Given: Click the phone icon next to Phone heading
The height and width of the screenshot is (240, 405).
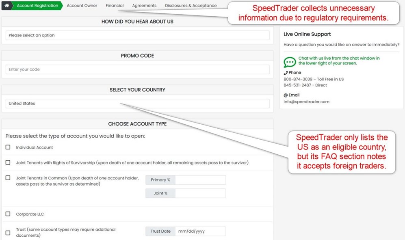Looking at the screenshot, I should (286, 72).
